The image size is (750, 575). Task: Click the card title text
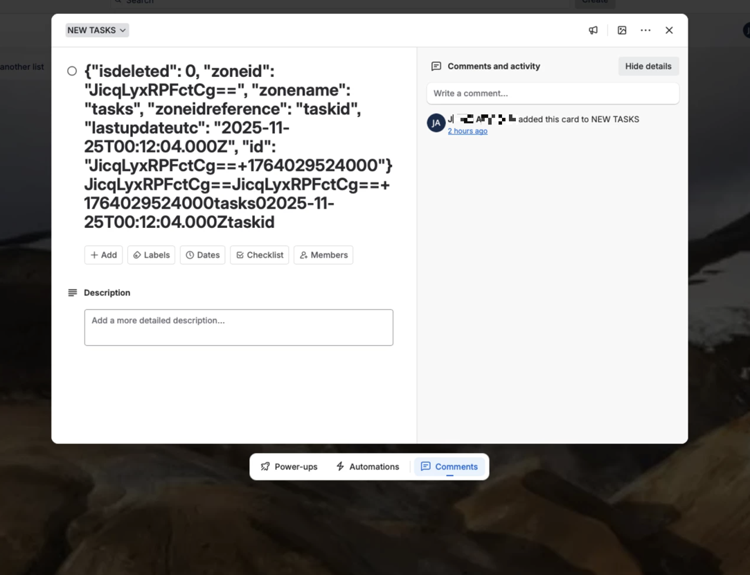click(235, 146)
